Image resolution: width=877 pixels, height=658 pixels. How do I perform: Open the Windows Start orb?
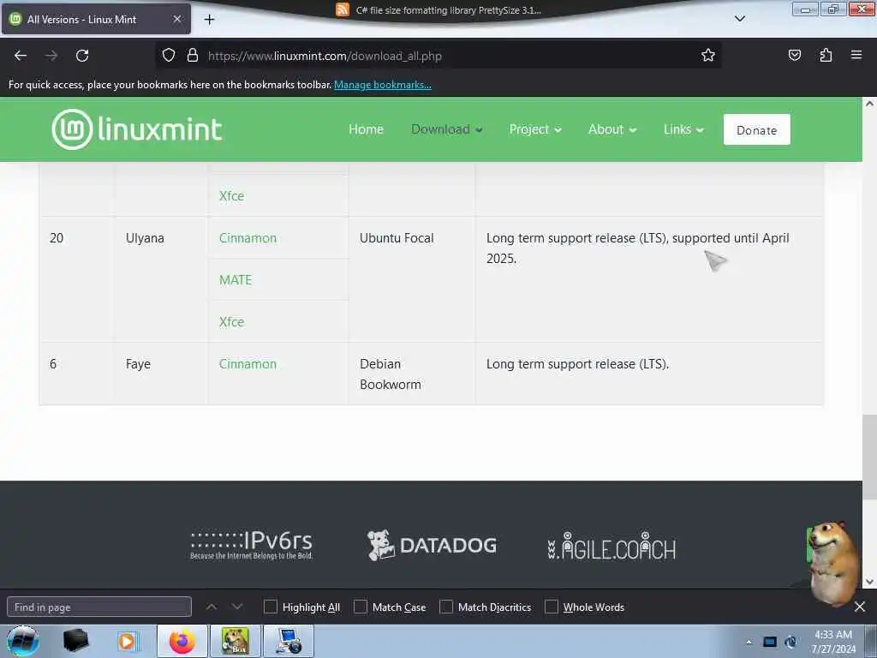pos(22,641)
